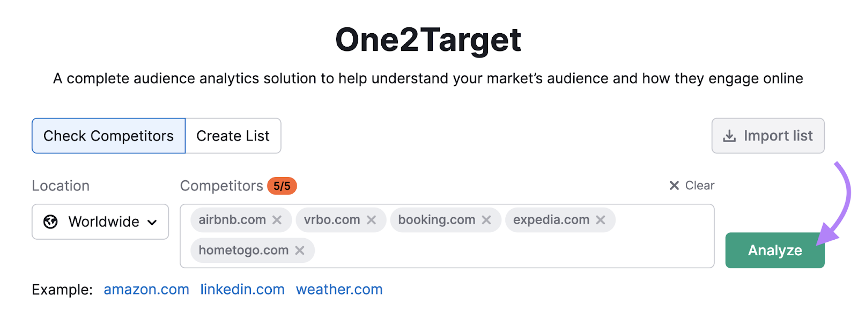The image size is (858, 332).
Task: Remove hometogo.com from the list
Action: tap(300, 250)
